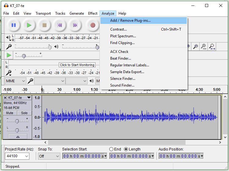Choose Silence Finder... from the Analyze menu
The image size is (229, 171).
click(144, 79)
